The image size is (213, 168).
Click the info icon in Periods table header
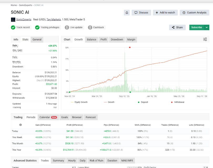(x=21, y=125)
